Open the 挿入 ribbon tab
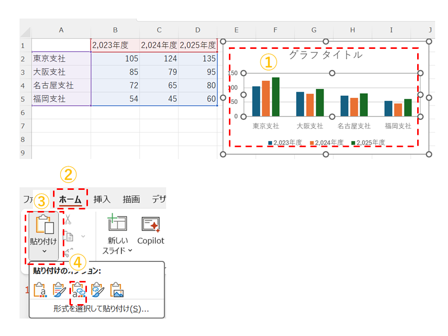This screenshot has width=448, height=336. (x=102, y=200)
